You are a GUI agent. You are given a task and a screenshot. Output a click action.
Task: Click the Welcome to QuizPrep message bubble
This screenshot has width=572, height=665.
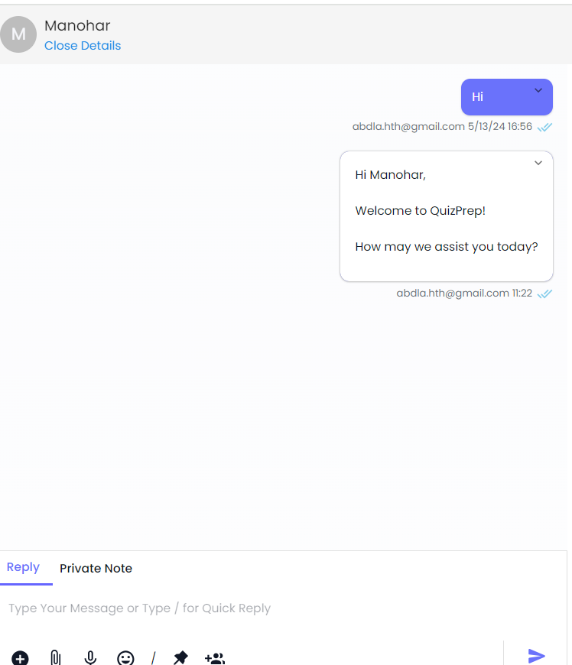tap(447, 216)
